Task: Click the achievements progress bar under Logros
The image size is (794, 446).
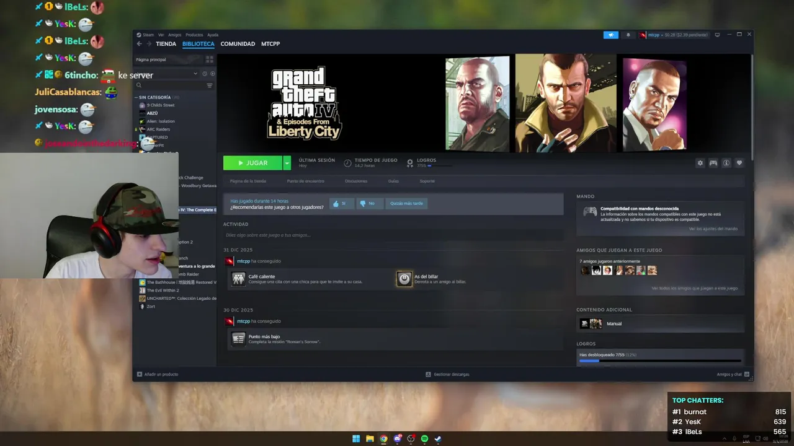Action: point(660,361)
